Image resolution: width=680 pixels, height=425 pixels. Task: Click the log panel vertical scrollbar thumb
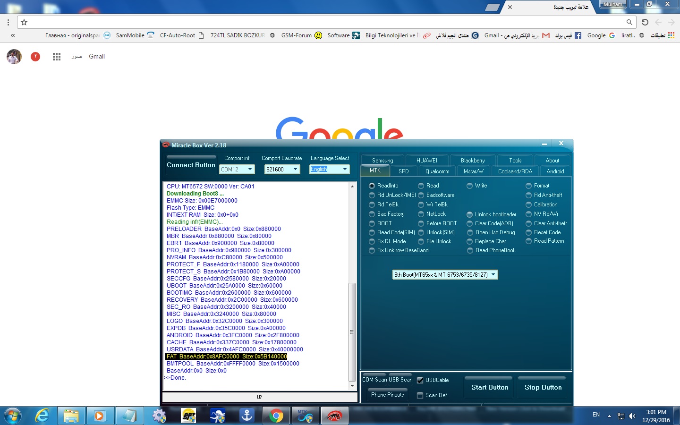[x=352, y=332]
